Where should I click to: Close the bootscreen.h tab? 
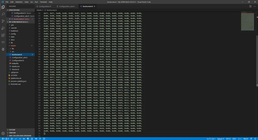click(94, 6)
